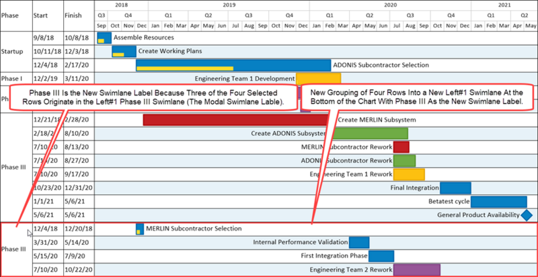
Task: Click the Q3 quarter header under 2018
Action: pos(102,15)
